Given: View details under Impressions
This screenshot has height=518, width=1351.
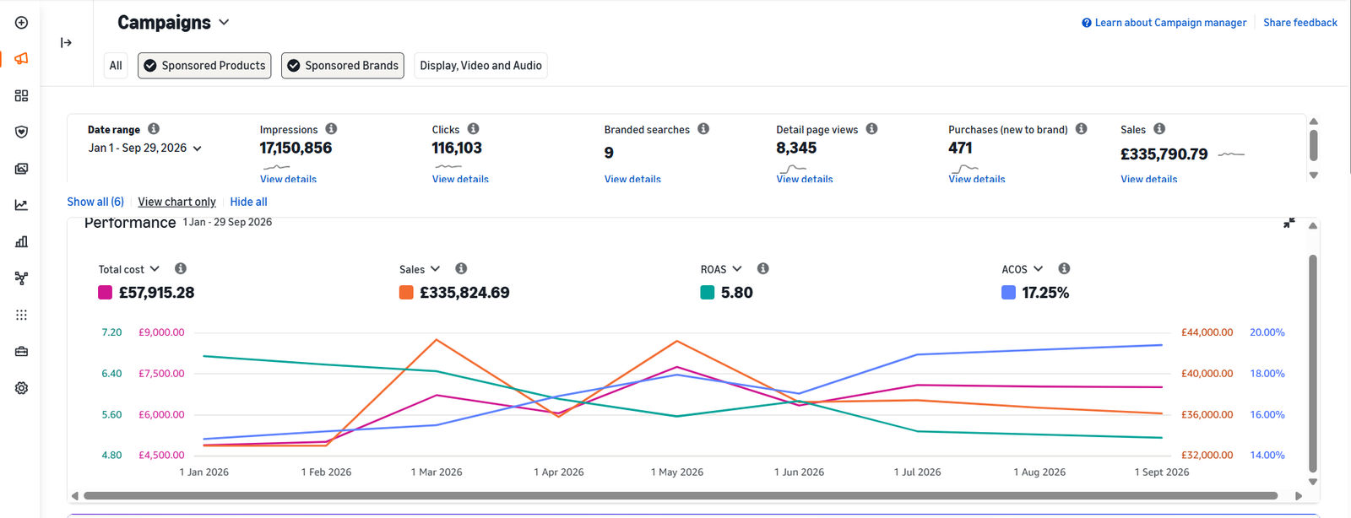Looking at the screenshot, I should [x=288, y=179].
